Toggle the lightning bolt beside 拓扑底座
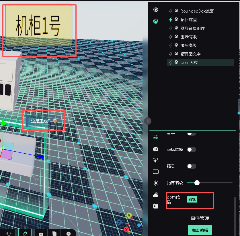The height and width of the screenshot is (236, 240). [x=171, y=20]
